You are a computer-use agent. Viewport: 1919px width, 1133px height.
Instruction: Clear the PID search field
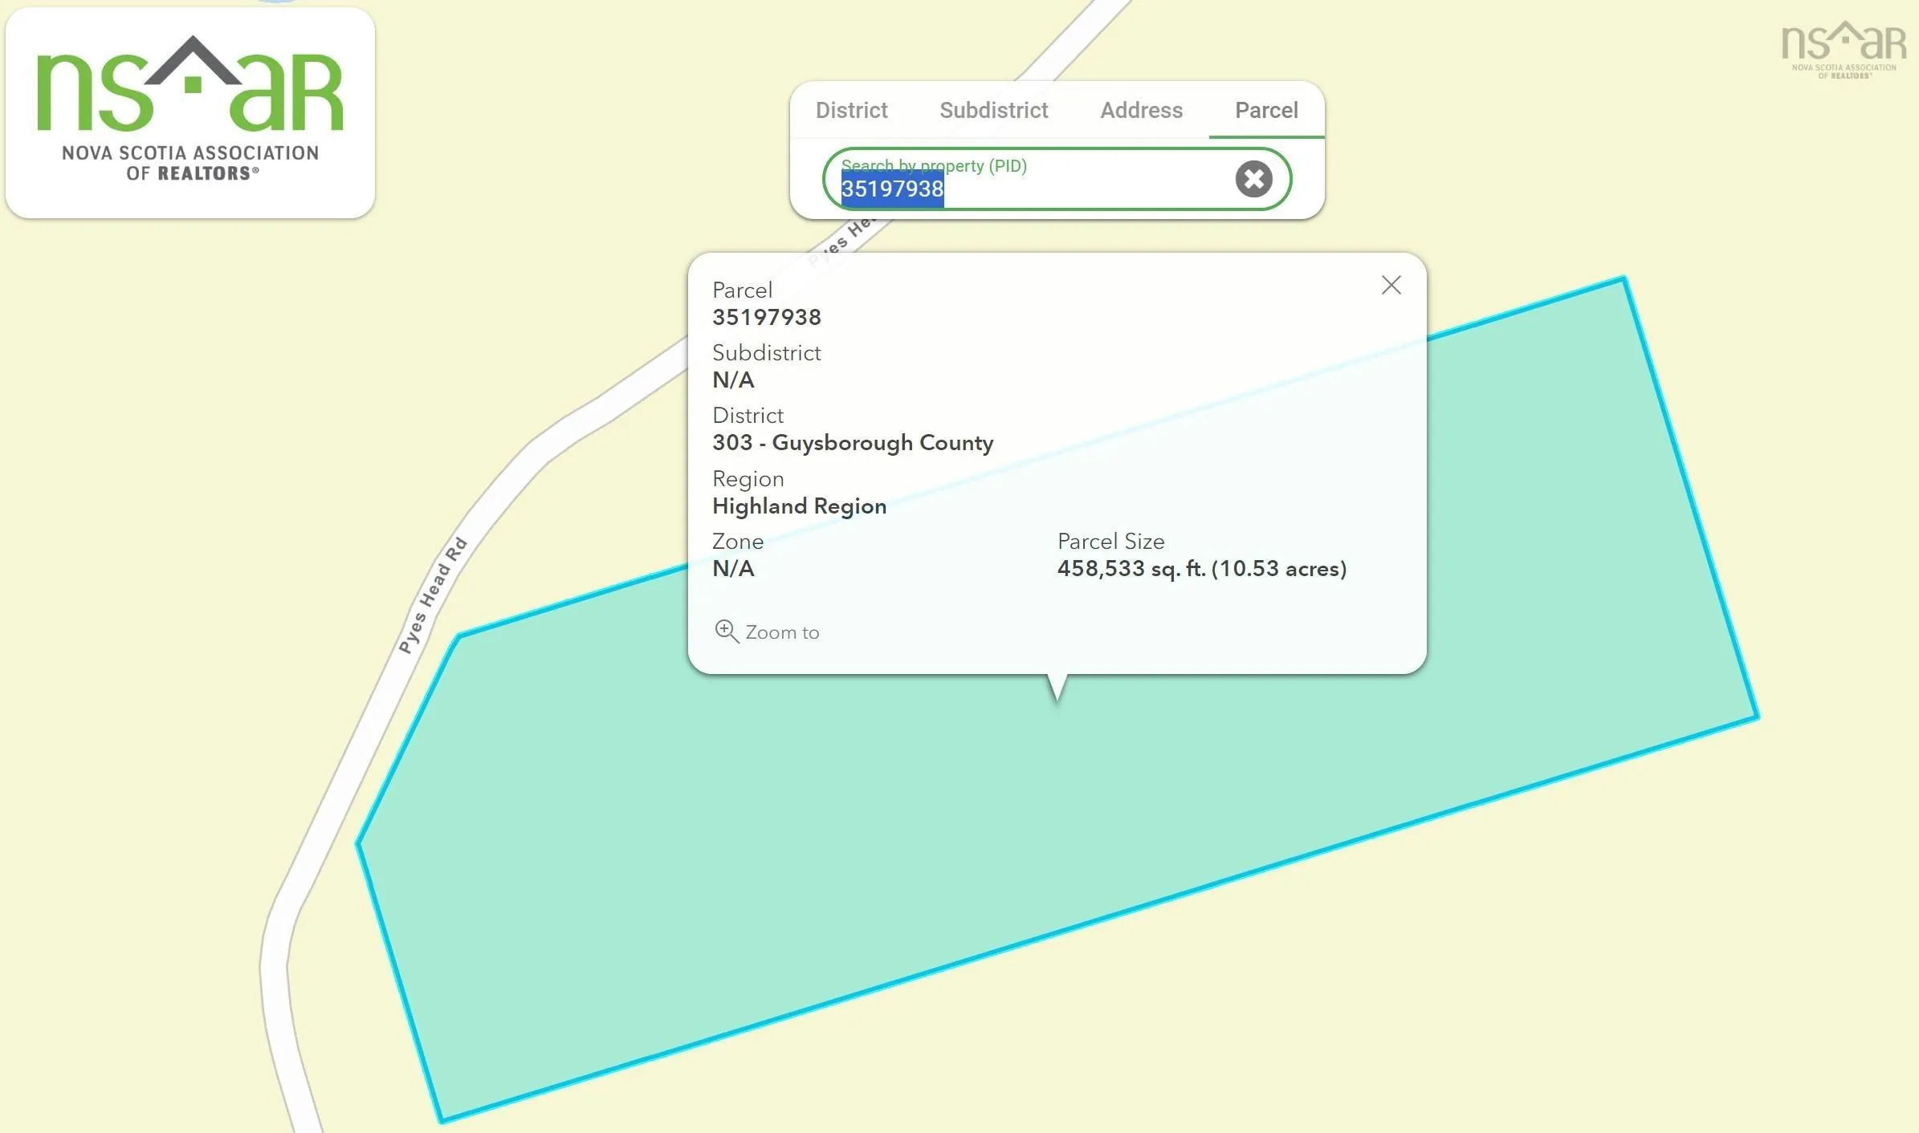pyautogui.click(x=1253, y=179)
